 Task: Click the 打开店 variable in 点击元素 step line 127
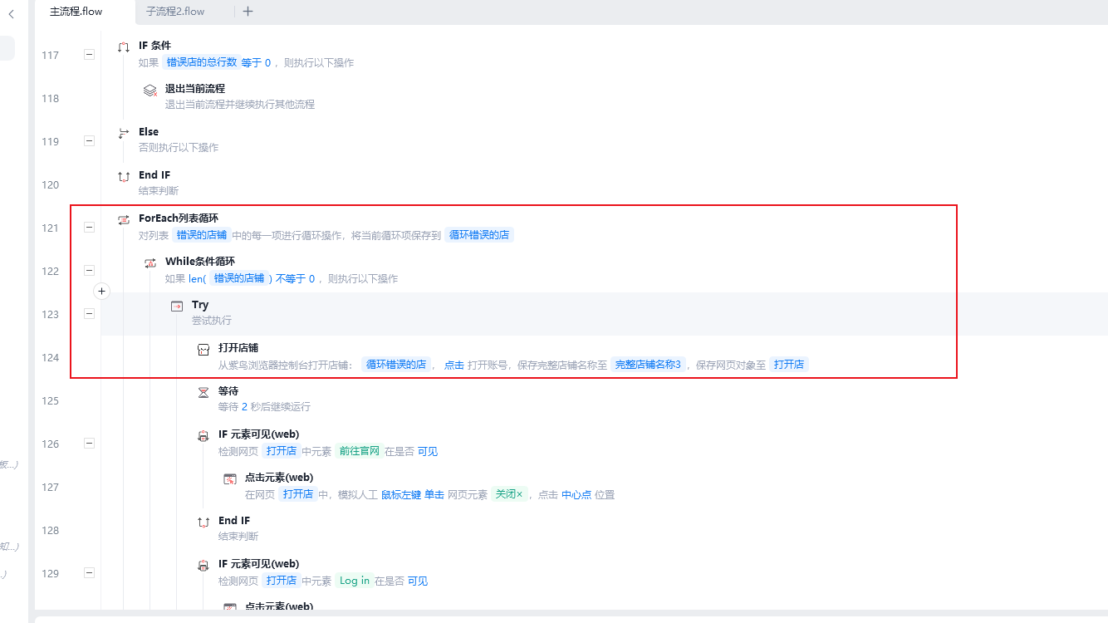[297, 494]
